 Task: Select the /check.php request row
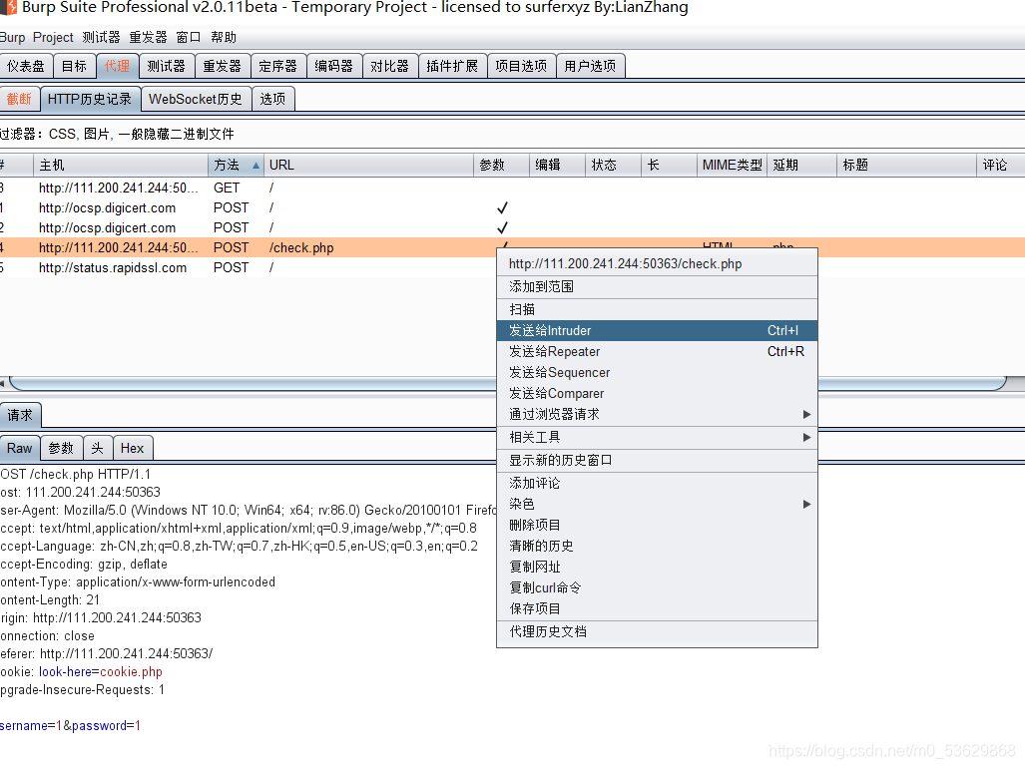513,247
